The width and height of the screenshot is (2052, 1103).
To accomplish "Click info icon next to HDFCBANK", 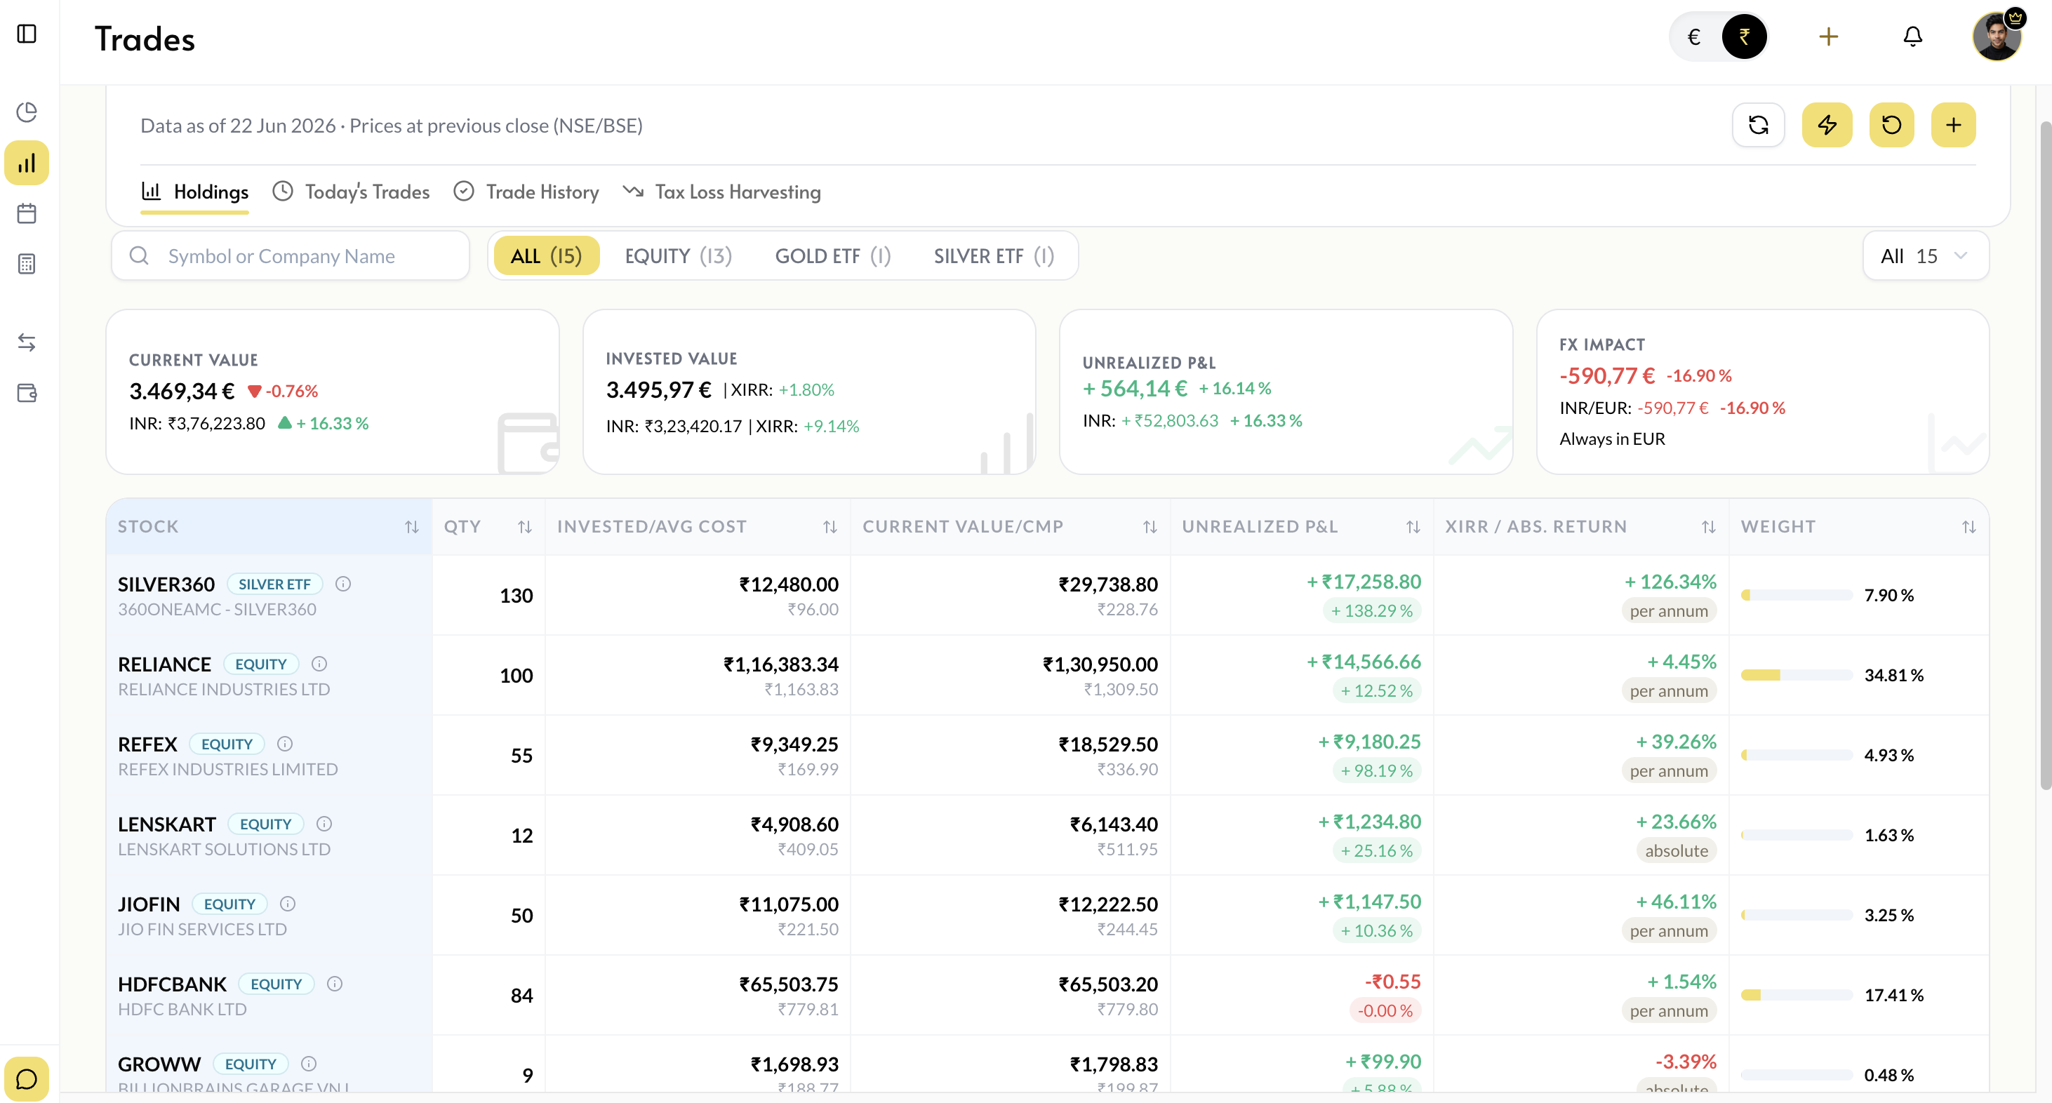I will coord(335,984).
